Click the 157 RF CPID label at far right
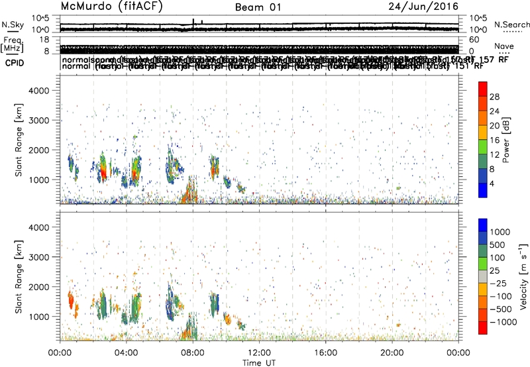Screen dimensions: 530x367 click(494, 60)
